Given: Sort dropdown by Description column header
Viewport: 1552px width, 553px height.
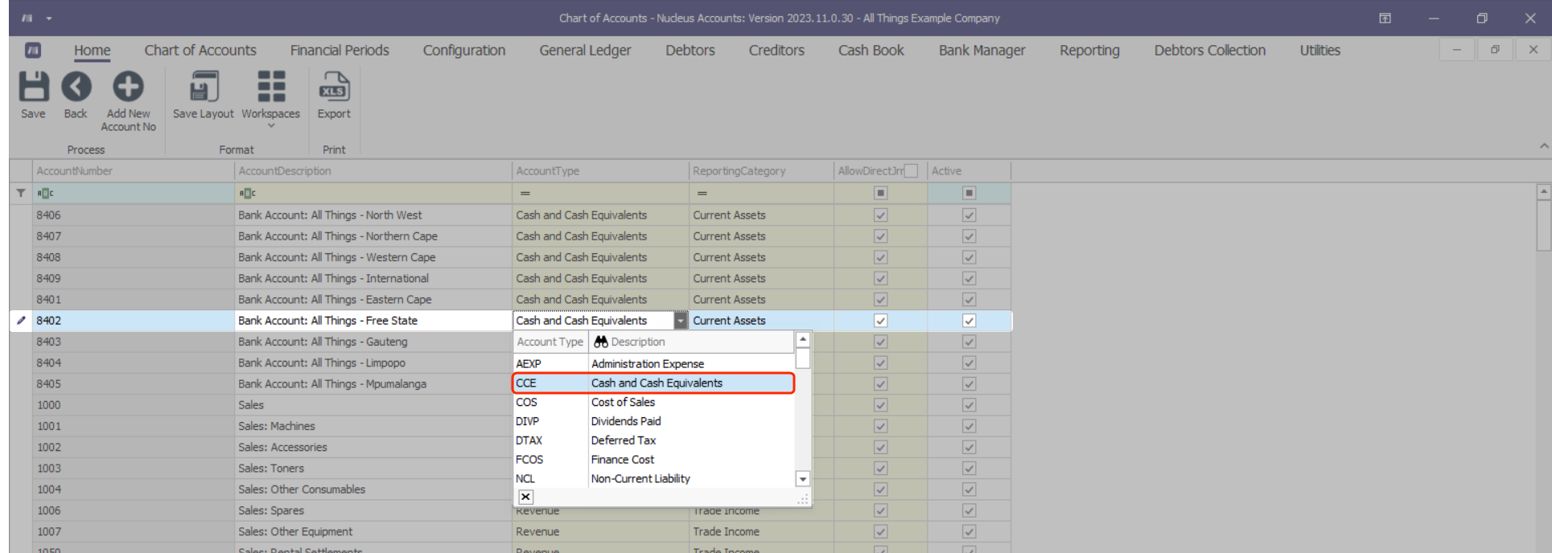Looking at the screenshot, I should (691, 342).
